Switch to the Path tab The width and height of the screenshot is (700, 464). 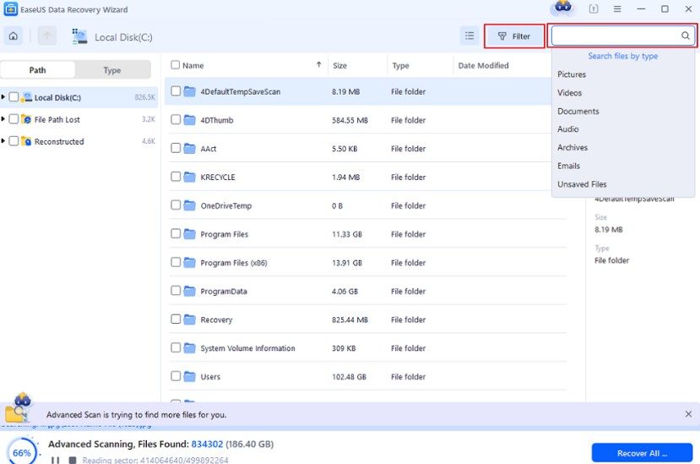(37, 70)
